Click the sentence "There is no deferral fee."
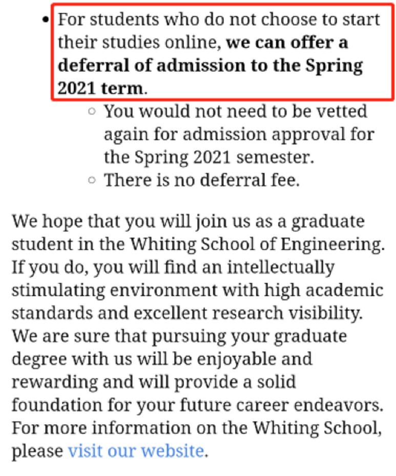The width and height of the screenshot is (396, 476). [202, 180]
